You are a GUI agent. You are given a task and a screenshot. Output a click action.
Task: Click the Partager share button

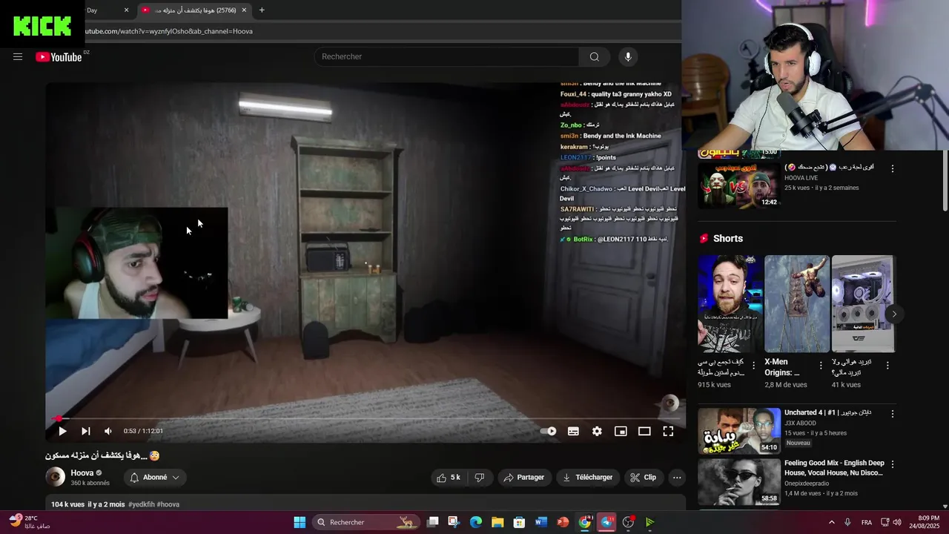[x=524, y=478]
